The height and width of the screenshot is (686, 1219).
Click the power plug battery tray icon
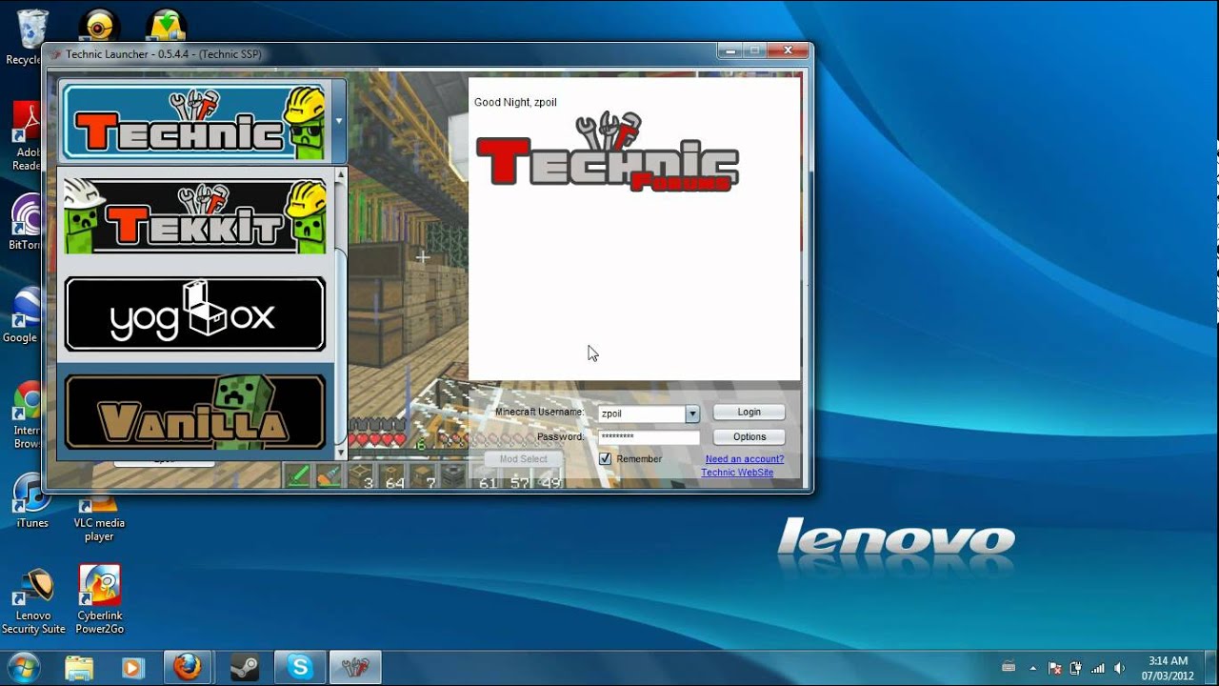click(1076, 668)
